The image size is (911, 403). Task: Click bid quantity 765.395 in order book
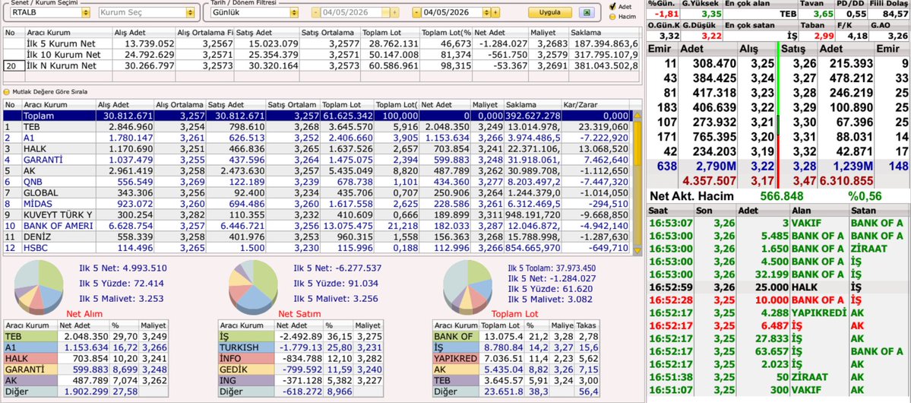[715, 137]
